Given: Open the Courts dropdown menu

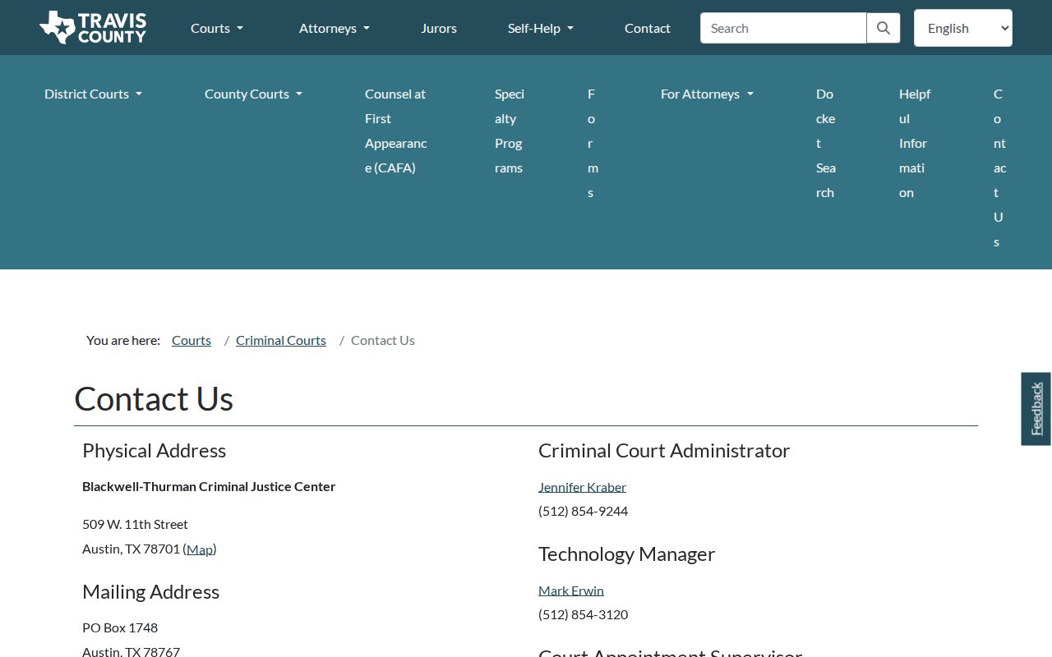Looking at the screenshot, I should point(217,28).
